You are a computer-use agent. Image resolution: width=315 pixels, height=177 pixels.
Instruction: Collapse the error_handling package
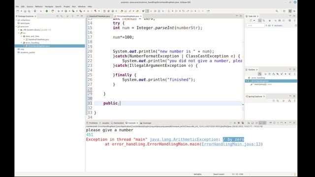click(22, 43)
